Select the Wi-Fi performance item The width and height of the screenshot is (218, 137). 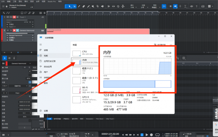coord(85,90)
